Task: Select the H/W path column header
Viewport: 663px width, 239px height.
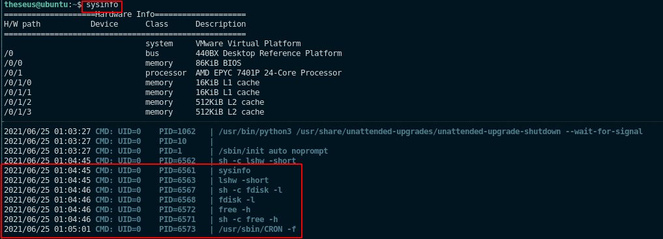Action: click(22, 24)
